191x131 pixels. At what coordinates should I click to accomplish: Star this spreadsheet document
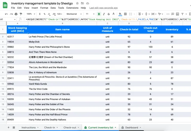[x=77, y=3]
